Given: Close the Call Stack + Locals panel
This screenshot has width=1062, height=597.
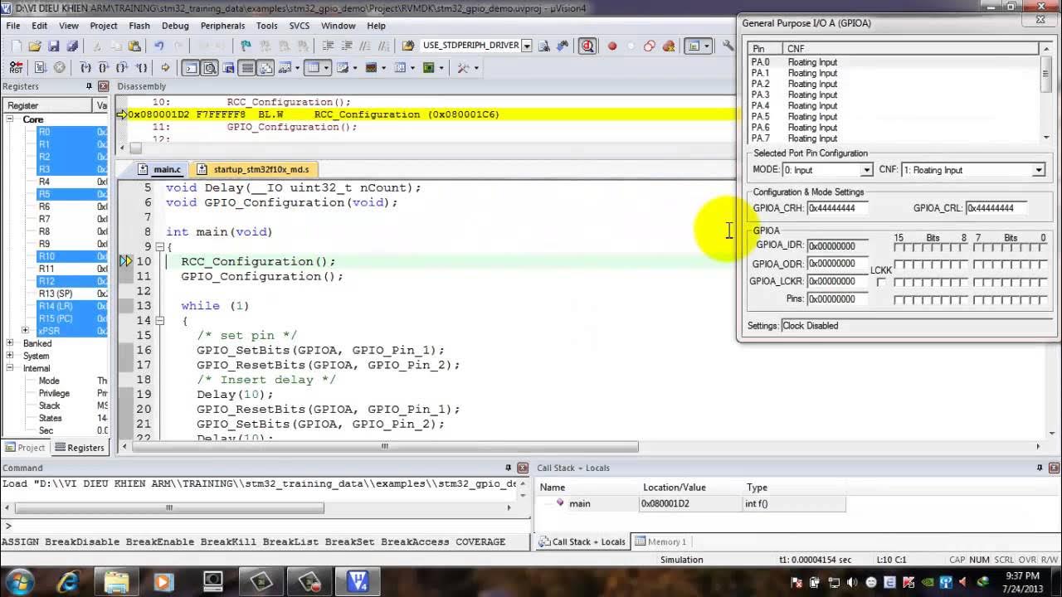Looking at the screenshot, I should 1054,468.
